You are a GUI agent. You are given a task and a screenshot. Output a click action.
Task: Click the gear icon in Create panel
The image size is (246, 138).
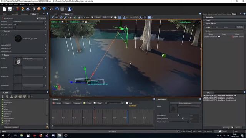coord(25,97)
